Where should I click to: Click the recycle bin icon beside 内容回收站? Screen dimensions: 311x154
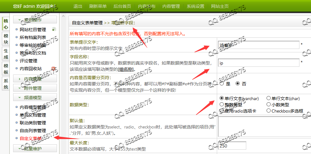pos(54,69)
